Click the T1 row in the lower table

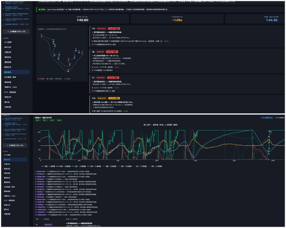click(x=160, y=224)
